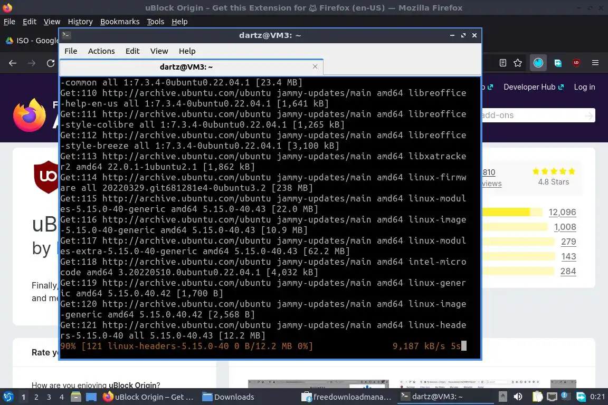Activate the uBlock Origin Firefox taskbar entry
Image resolution: width=608 pixels, height=405 pixels.
[148, 397]
